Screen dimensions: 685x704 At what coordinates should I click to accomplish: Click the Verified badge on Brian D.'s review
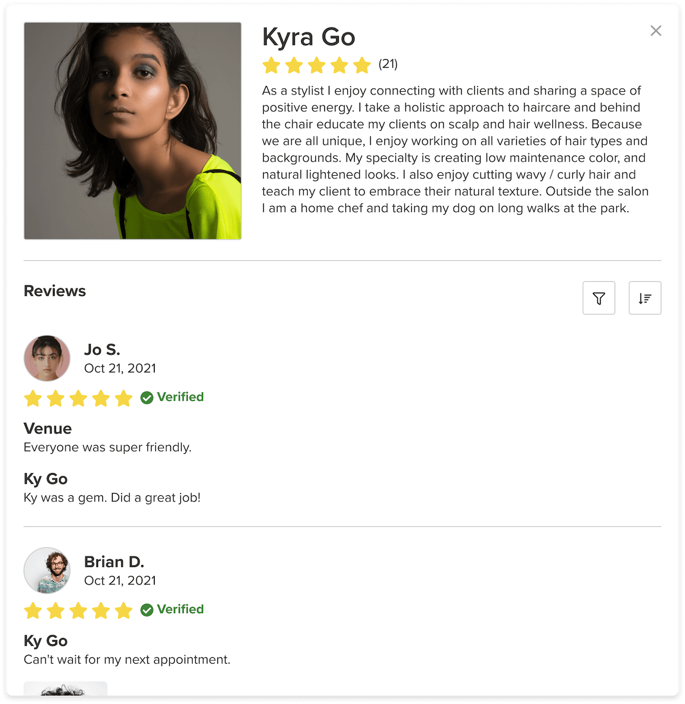click(172, 609)
